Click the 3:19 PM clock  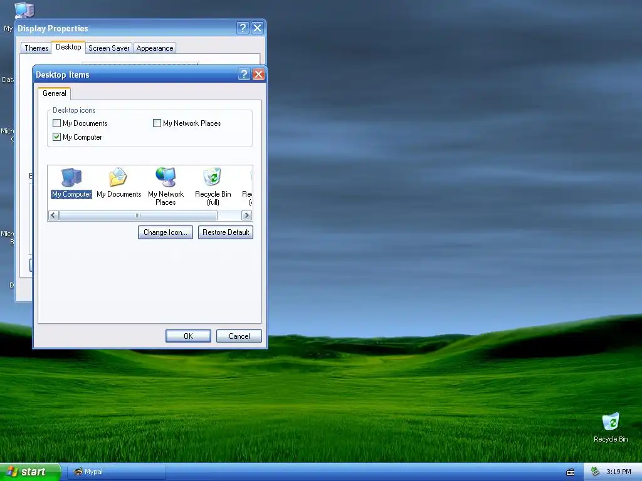619,472
